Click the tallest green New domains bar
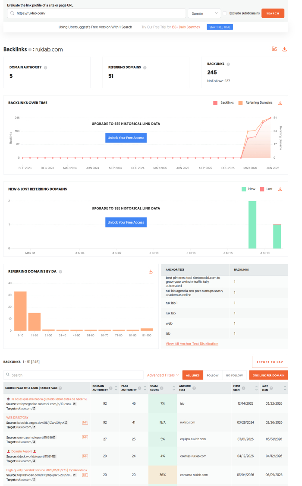This screenshot has width=302, height=486. coord(252,225)
